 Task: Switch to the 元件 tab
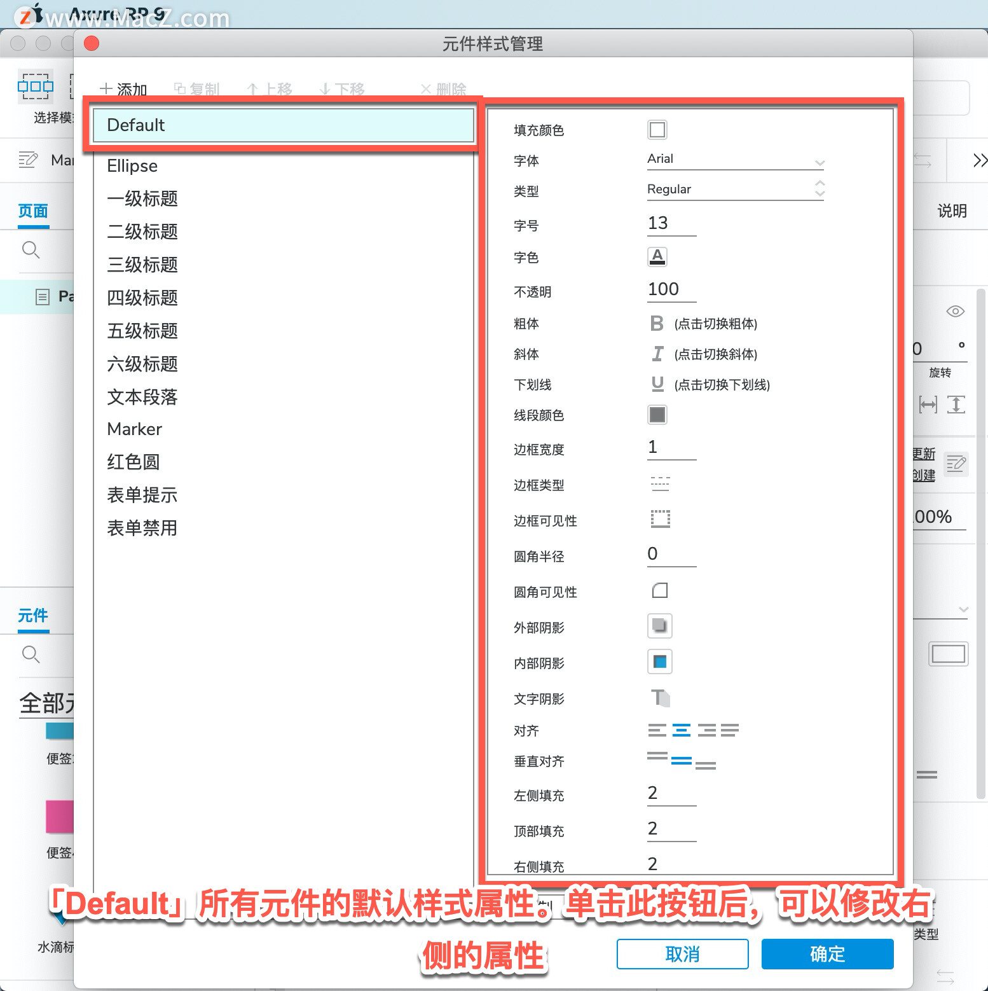(x=33, y=615)
